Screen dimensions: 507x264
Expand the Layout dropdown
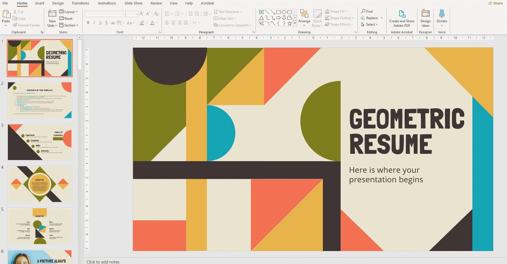tap(68, 12)
